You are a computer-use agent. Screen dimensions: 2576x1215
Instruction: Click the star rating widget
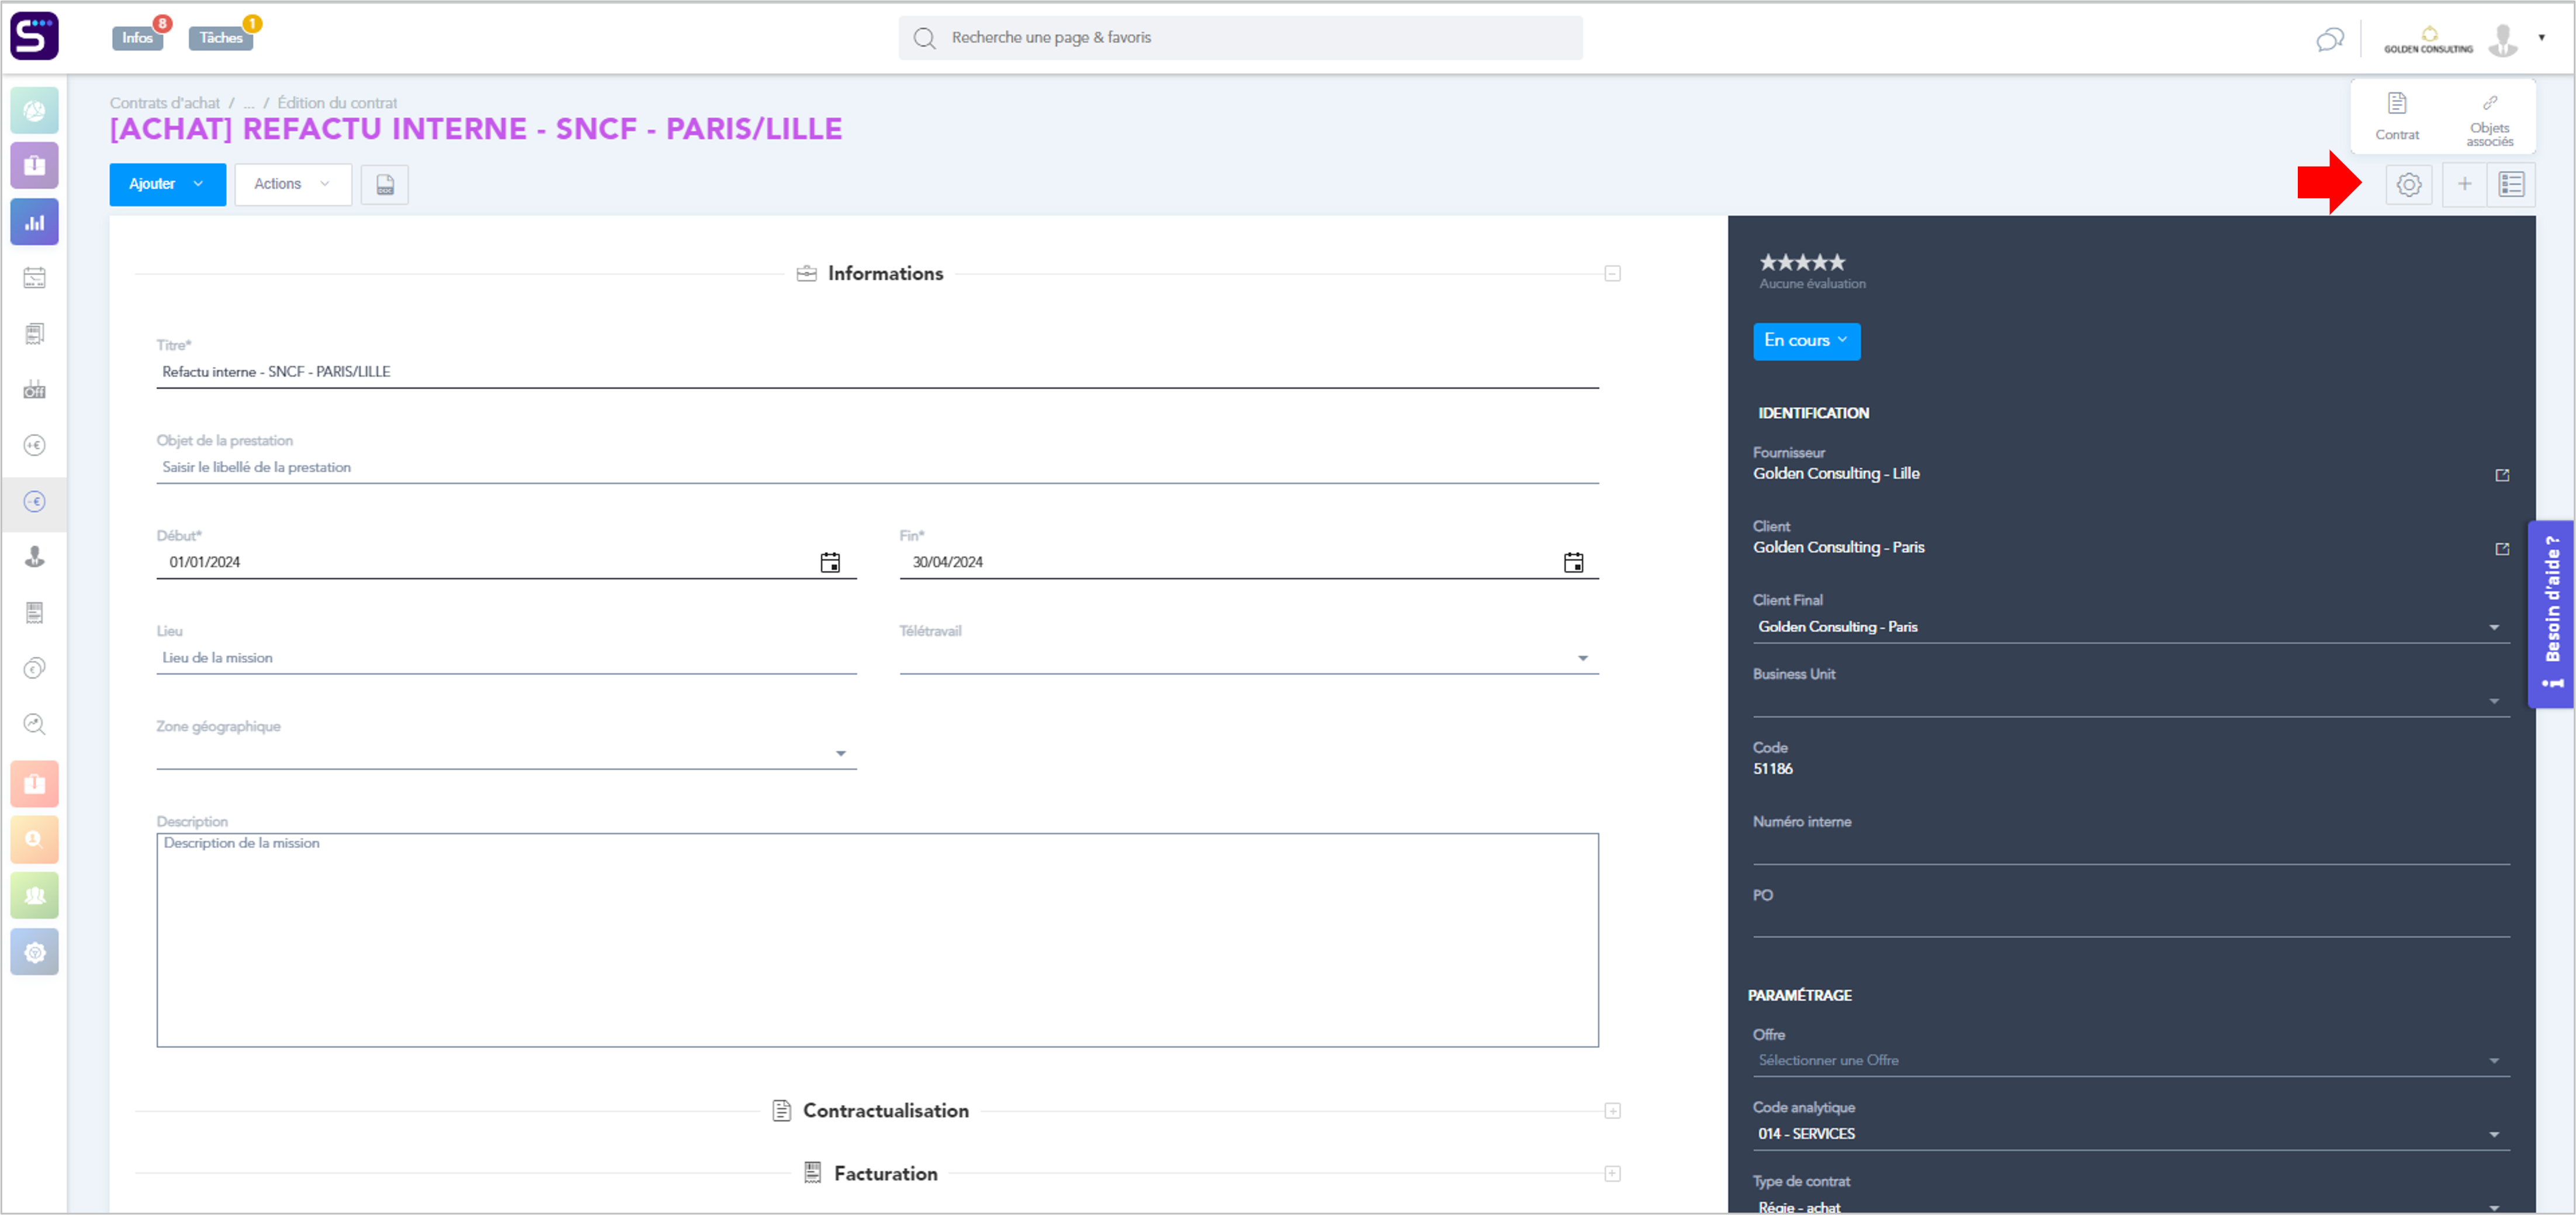[1802, 262]
